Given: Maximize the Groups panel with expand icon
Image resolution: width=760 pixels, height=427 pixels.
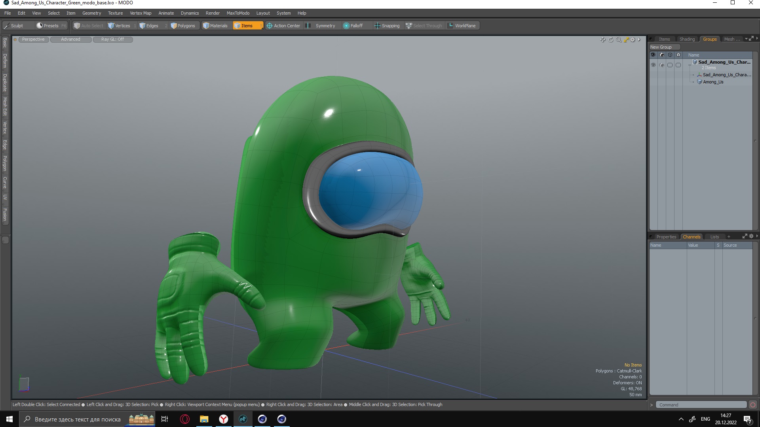Looking at the screenshot, I should (x=751, y=39).
